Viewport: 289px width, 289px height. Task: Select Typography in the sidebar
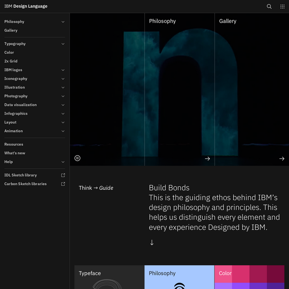15,44
